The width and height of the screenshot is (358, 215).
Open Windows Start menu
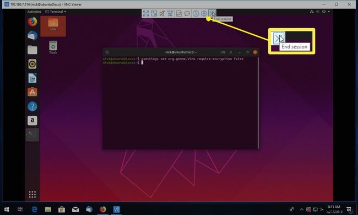(7, 209)
